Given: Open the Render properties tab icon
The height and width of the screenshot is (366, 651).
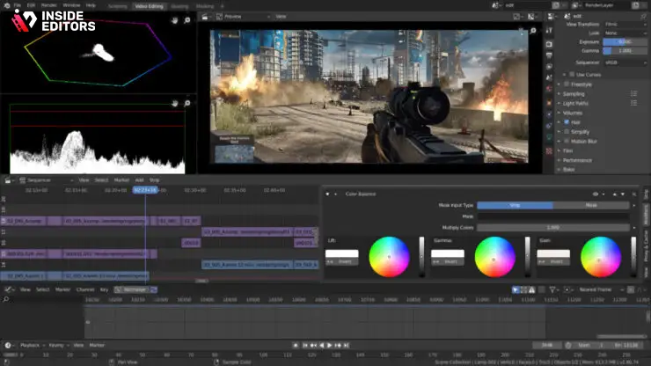Looking at the screenshot, I should (549, 44).
